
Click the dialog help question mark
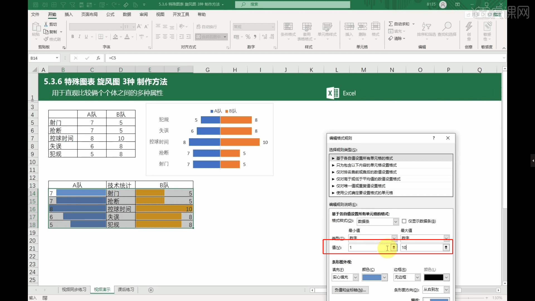[434, 138]
